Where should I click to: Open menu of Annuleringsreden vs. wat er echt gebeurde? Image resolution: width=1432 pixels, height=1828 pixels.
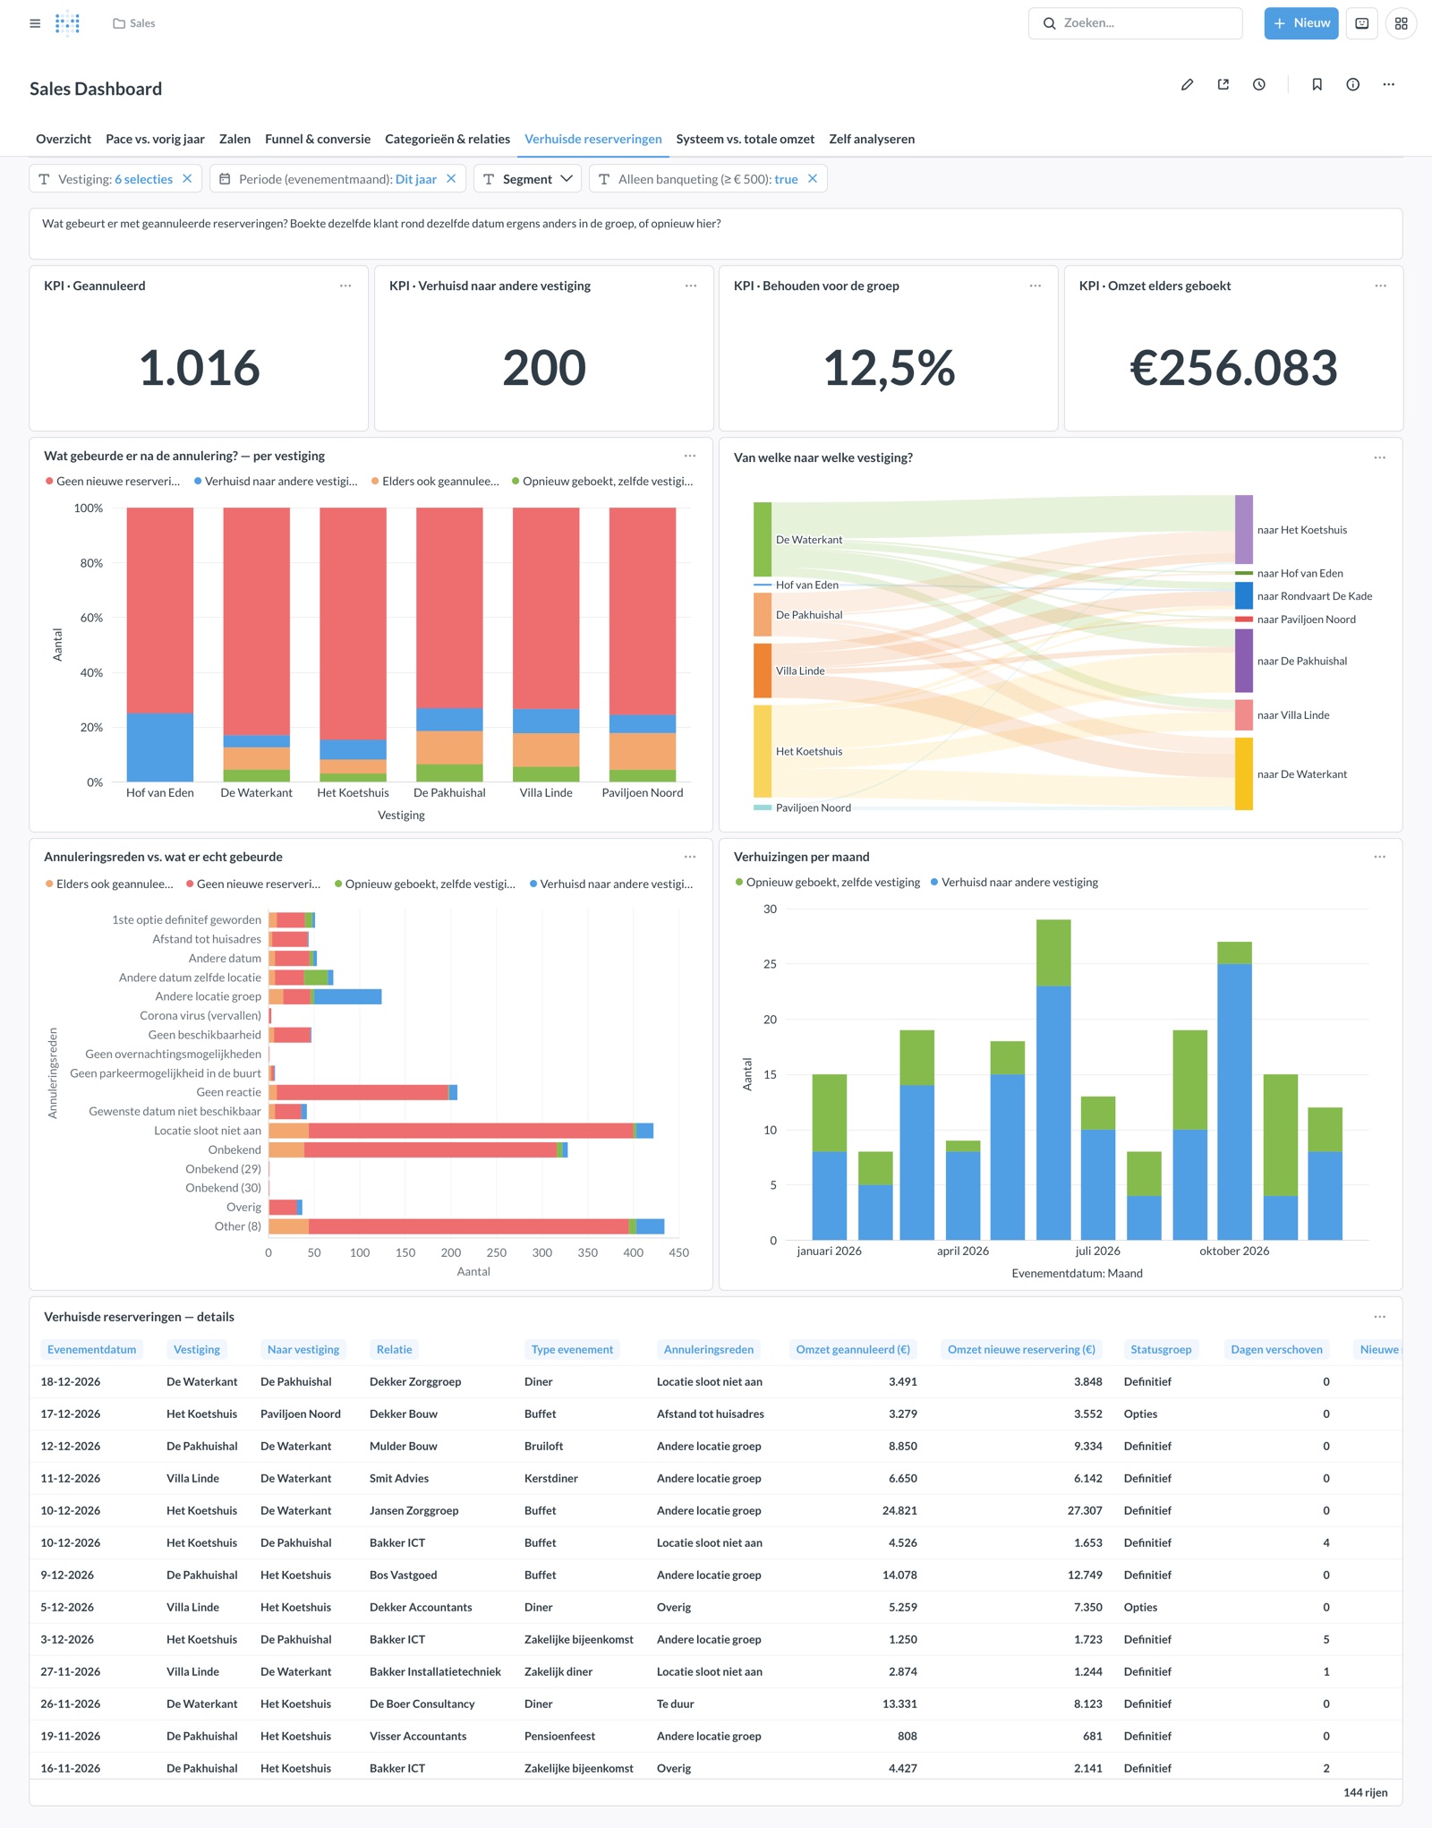[x=690, y=857]
